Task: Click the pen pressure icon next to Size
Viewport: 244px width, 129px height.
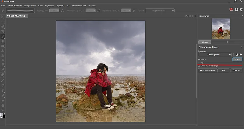Action: pyautogui.click(x=63, y=11)
